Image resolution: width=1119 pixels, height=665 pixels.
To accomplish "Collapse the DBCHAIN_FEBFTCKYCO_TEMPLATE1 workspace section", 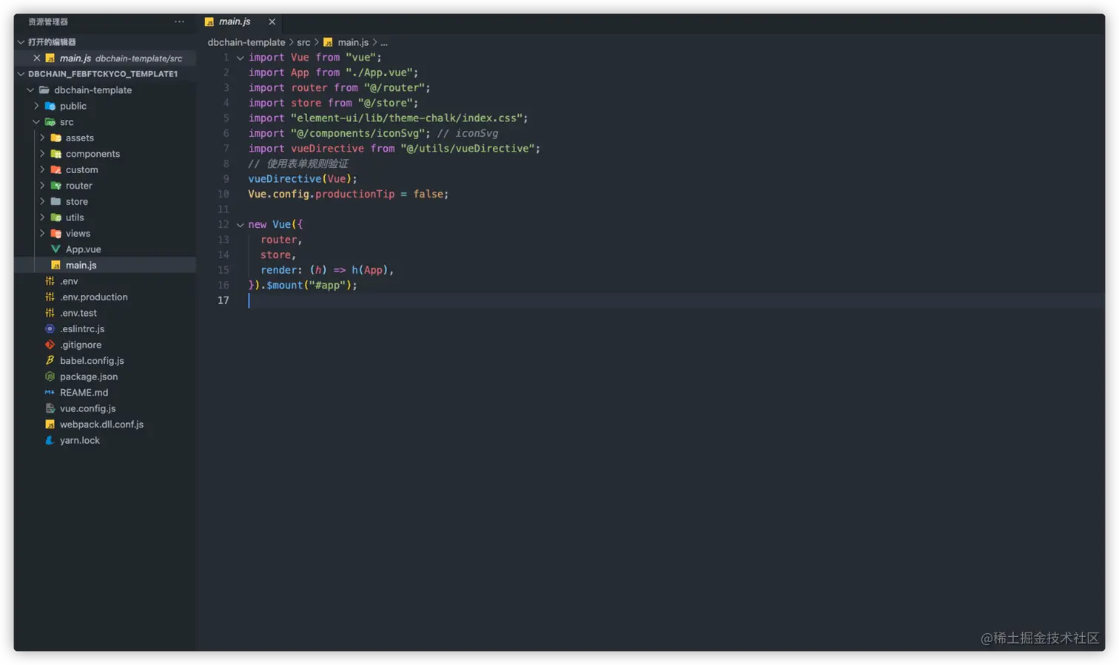I will (21, 74).
